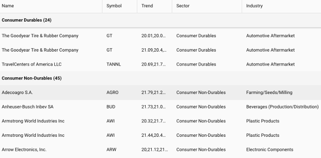Select the Adecoagro S.A. row
The image size is (321, 158).
pyautogui.click(x=160, y=92)
